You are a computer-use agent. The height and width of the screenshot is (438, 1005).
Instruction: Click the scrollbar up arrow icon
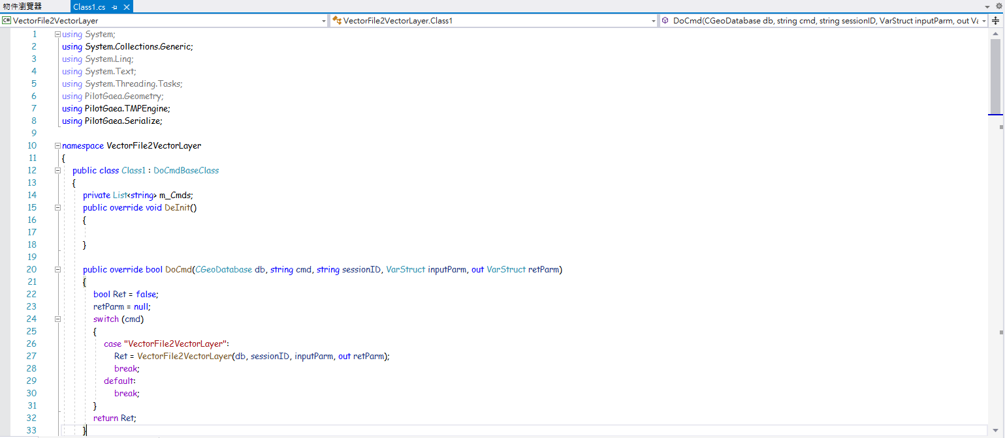[x=996, y=32]
